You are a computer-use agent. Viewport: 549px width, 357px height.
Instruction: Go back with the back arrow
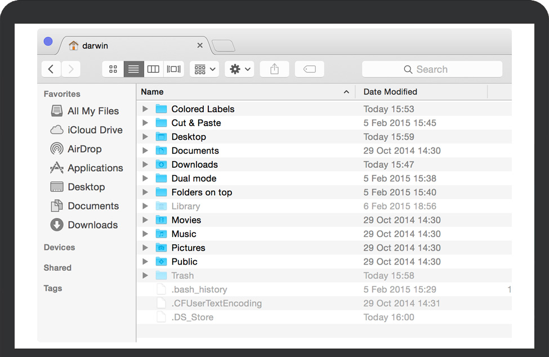pyautogui.click(x=51, y=69)
